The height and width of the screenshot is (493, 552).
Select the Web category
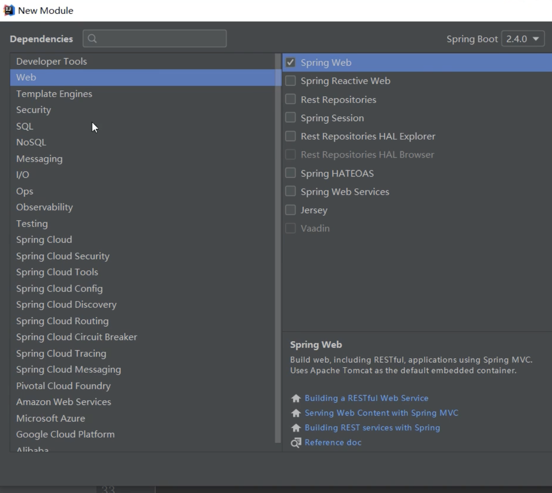point(143,77)
